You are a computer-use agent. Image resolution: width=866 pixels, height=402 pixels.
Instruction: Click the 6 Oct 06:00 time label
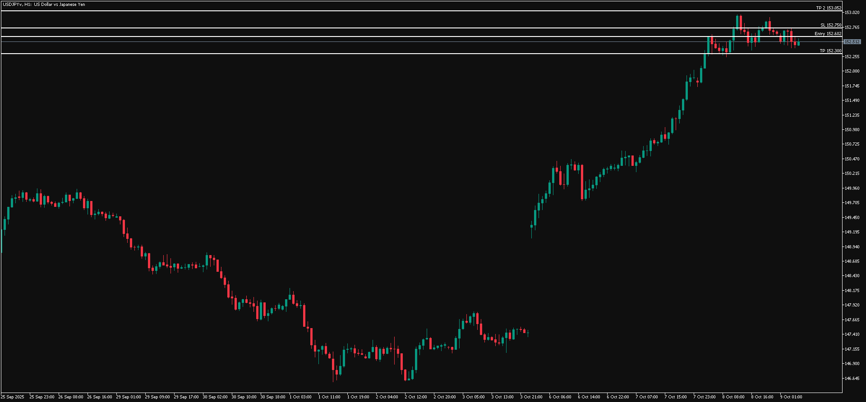[x=560, y=397]
